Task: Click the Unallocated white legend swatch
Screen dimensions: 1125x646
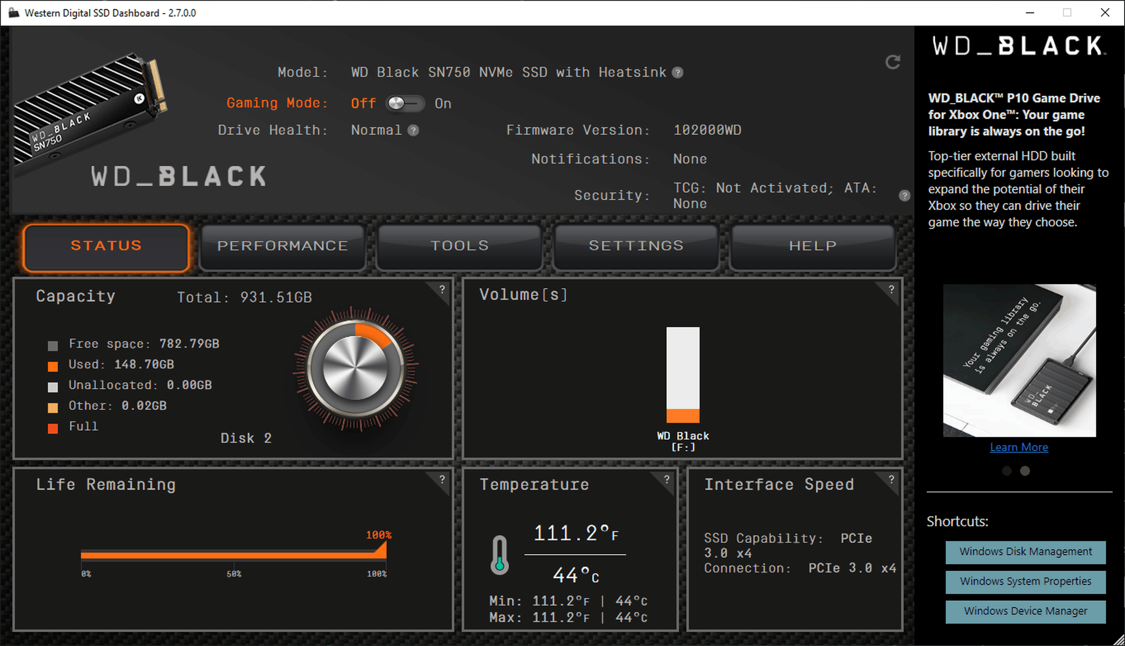Action: click(x=53, y=387)
